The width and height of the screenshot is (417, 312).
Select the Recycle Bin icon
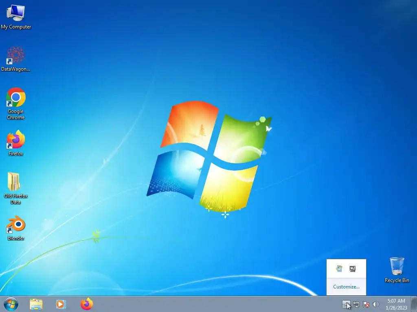tap(397, 270)
